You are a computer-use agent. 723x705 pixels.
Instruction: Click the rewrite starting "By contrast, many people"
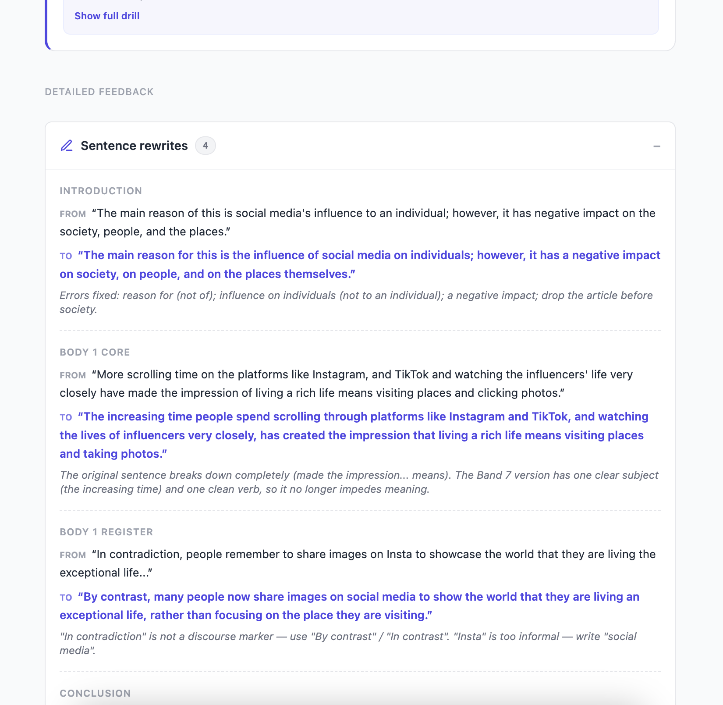coord(350,606)
